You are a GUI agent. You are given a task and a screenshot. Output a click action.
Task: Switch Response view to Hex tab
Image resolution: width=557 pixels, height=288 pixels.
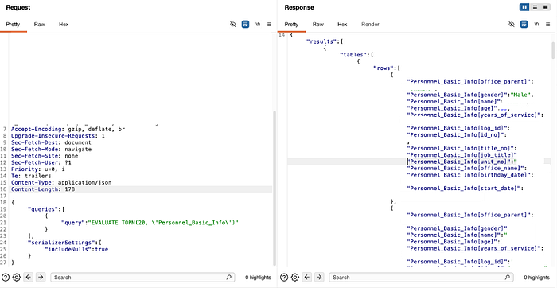342,25
